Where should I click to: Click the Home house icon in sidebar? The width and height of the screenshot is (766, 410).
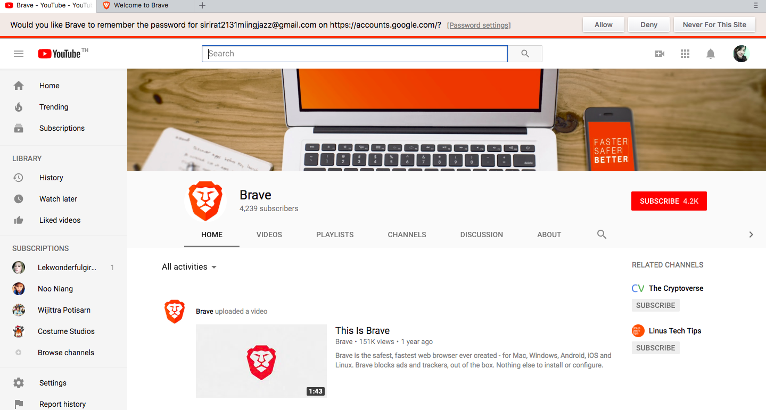click(19, 86)
